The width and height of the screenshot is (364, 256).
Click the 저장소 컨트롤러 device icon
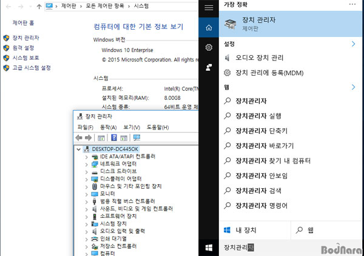point(95,246)
